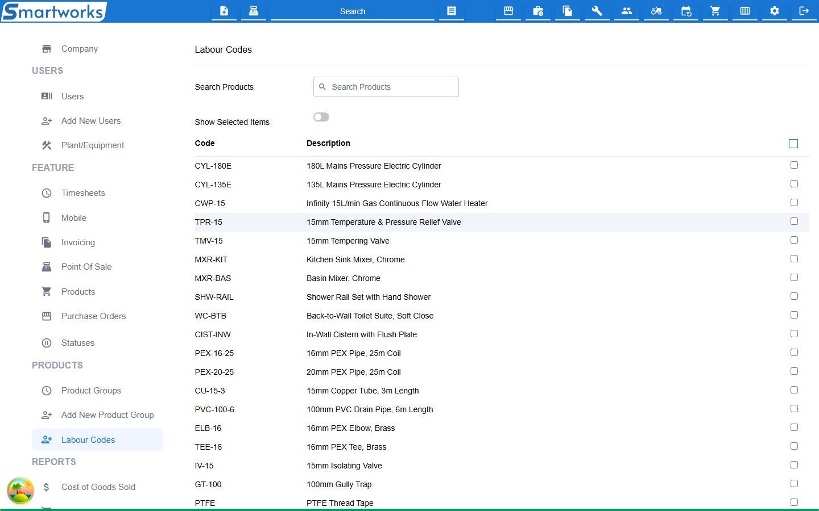Open the settings gear icon
The height and width of the screenshot is (511, 819).
775,11
